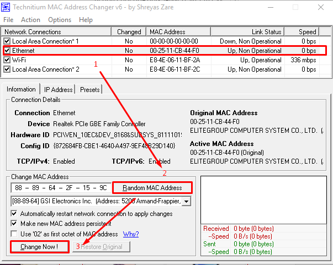Screen dimensions: 333x265
Task: Open the Action menu
Action: 30,20
